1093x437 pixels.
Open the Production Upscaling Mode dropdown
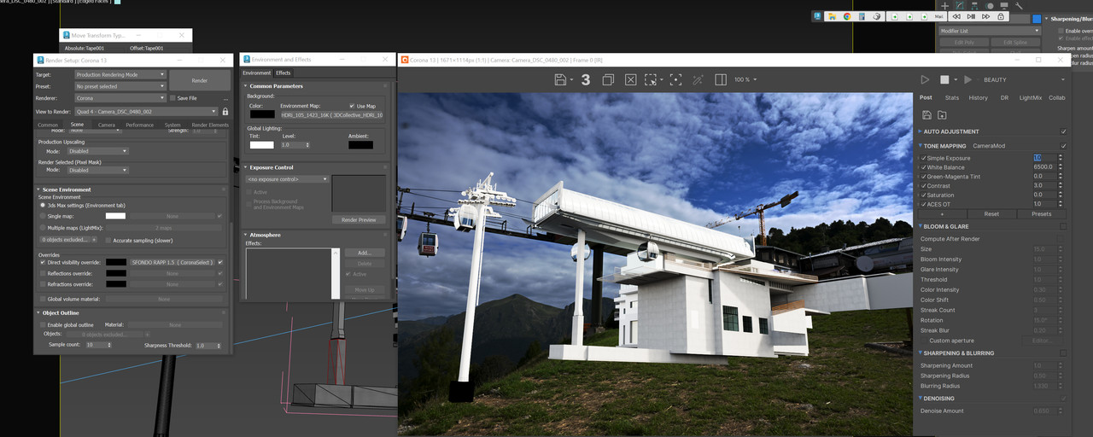click(98, 151)
